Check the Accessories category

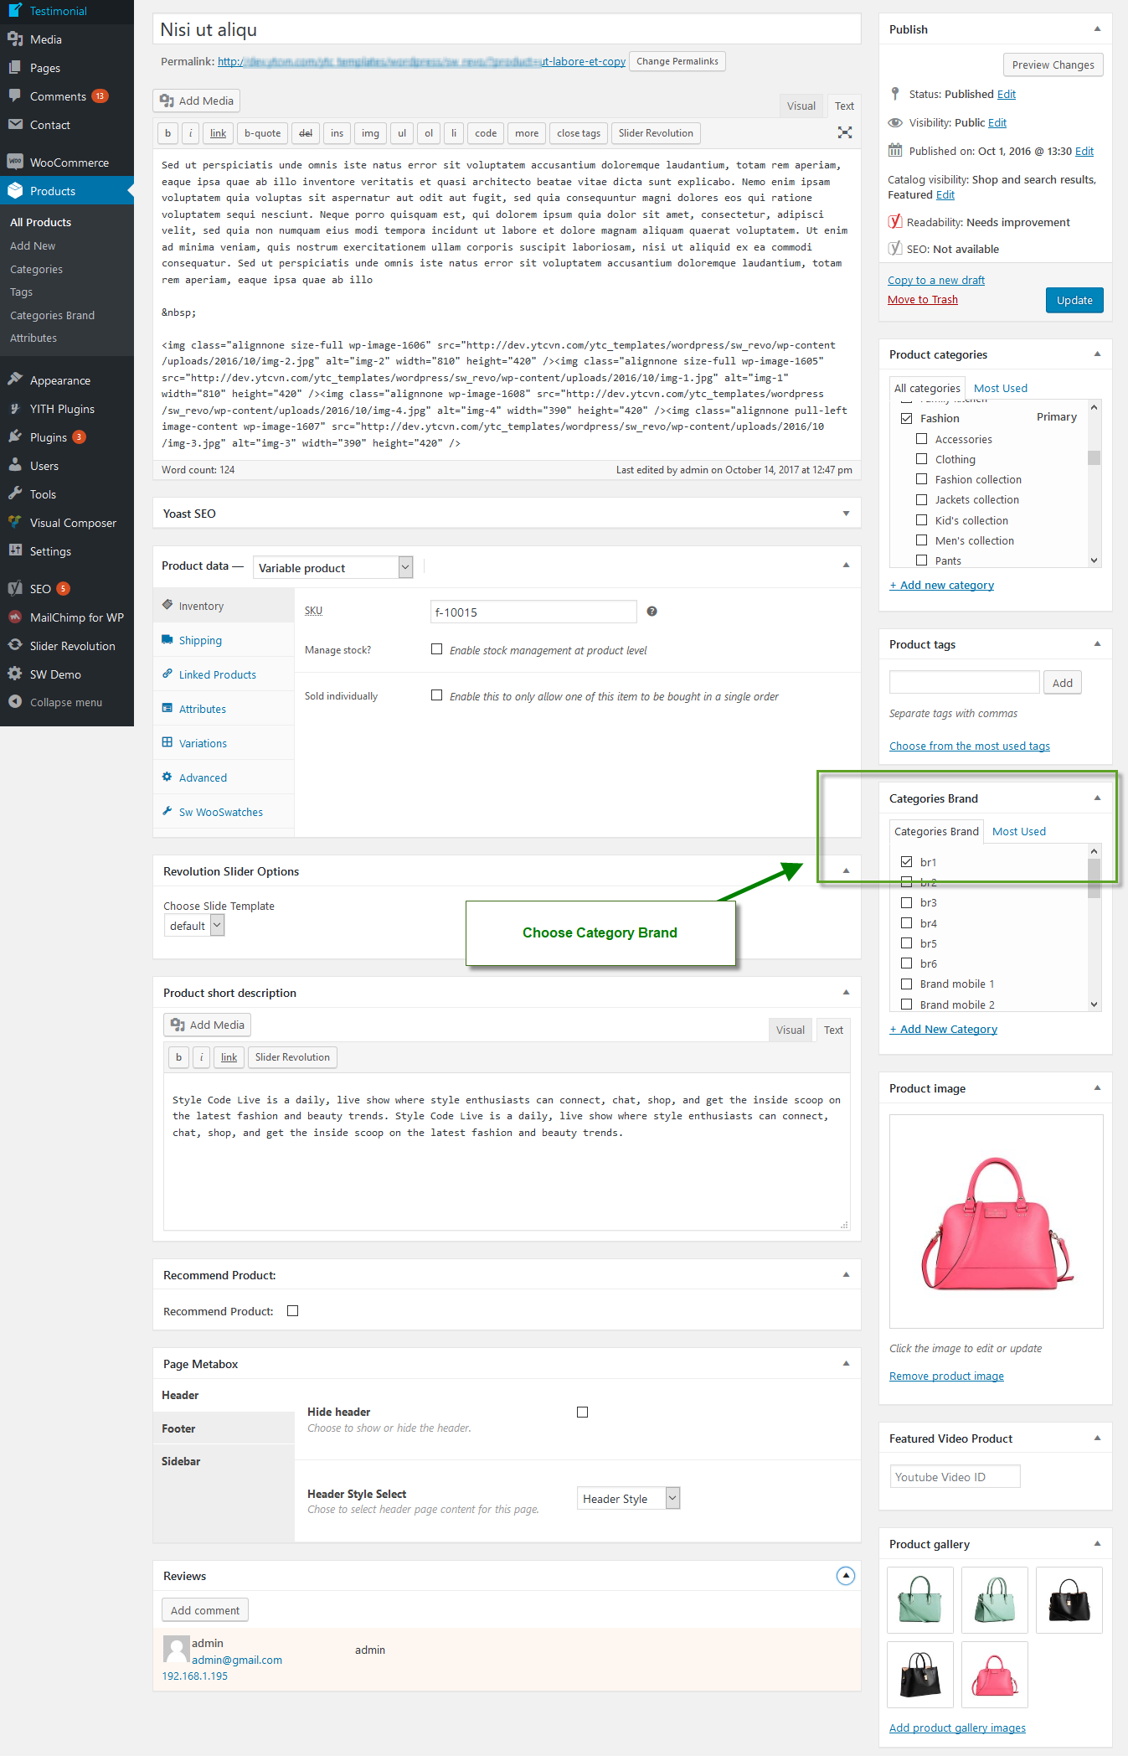point(921,438)
